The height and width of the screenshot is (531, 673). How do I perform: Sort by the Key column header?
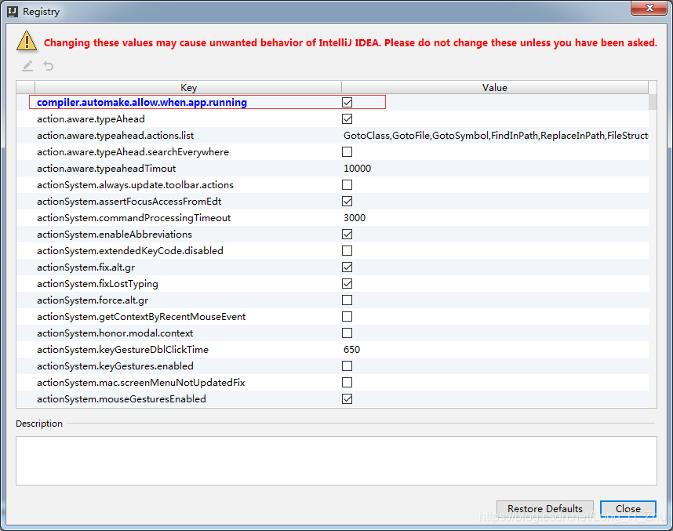point(188,88)
